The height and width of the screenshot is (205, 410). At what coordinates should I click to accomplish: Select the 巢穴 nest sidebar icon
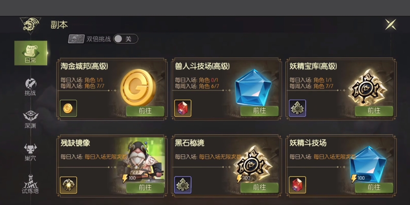[x=31, y=152]
